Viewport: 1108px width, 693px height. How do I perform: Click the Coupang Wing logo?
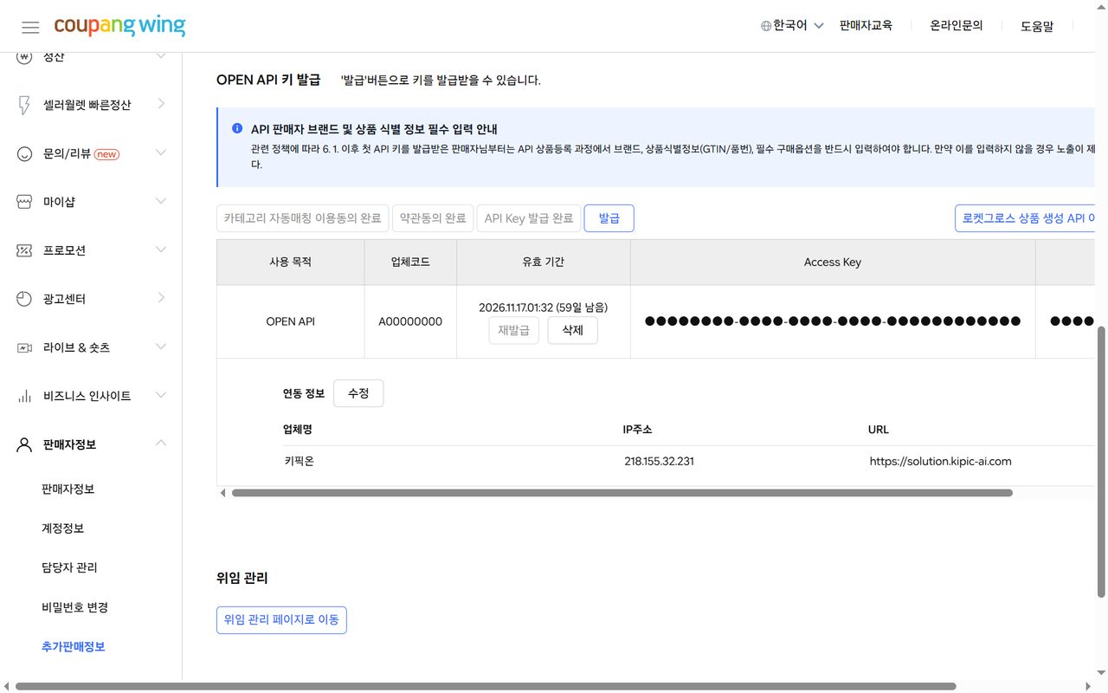[119, 26]
